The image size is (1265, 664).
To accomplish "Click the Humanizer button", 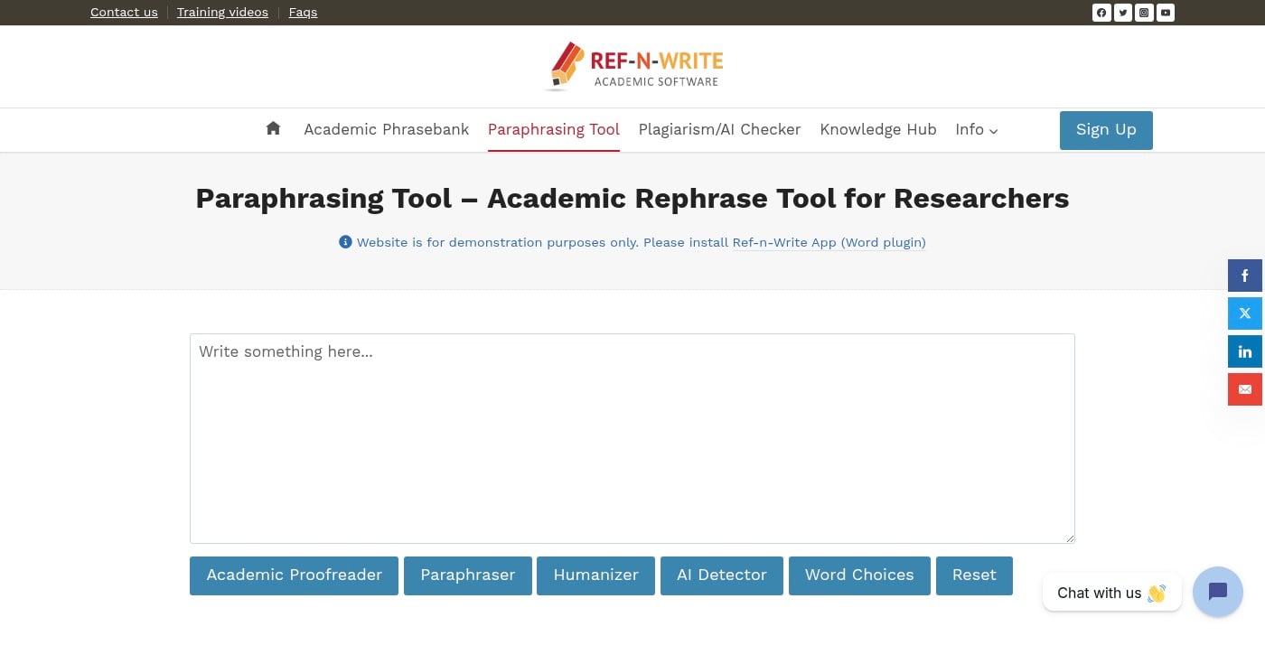I will [x=595, y=575].
